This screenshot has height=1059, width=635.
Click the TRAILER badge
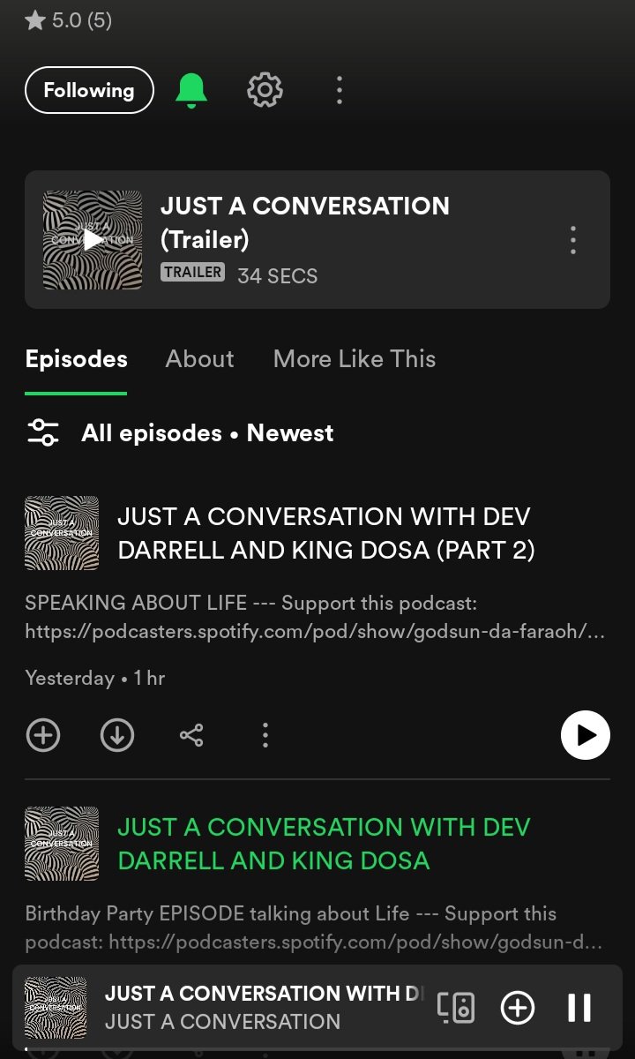(x=193, y=273)
